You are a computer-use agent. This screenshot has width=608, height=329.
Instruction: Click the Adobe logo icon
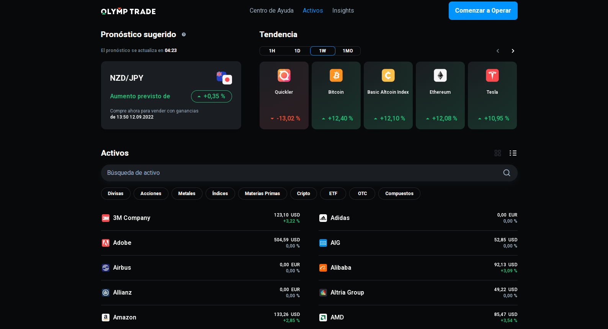click(x=106, y=243)
